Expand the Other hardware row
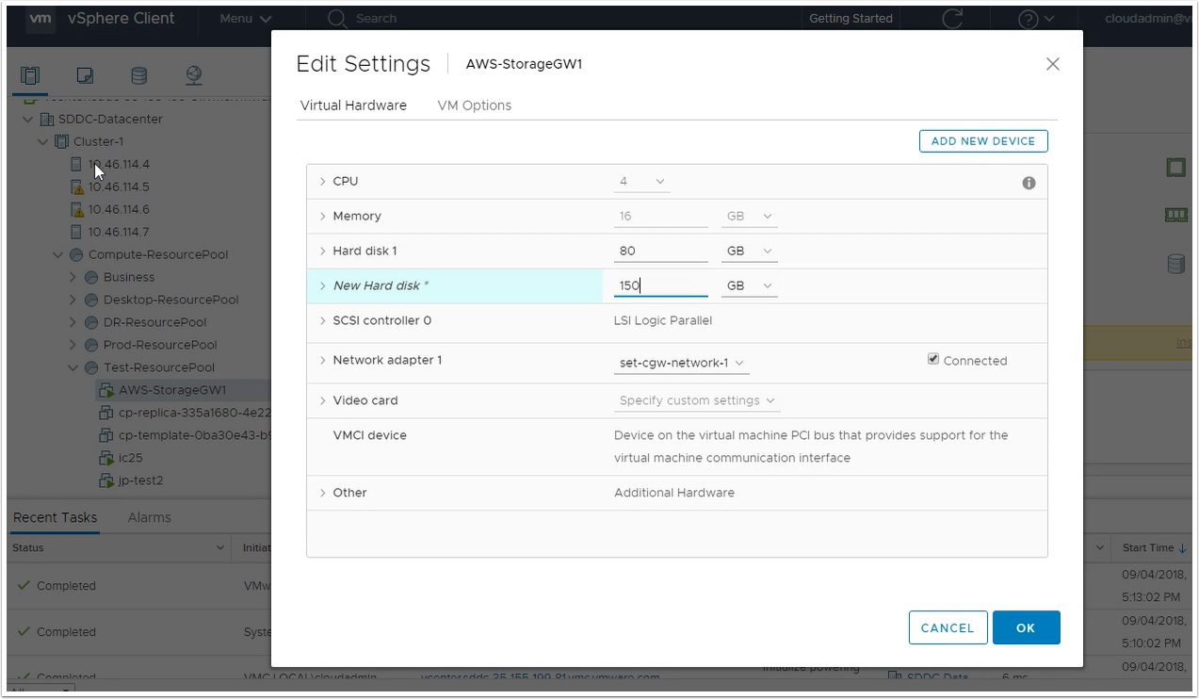The height and width of the screenshot is (699, 1199). point(323,493)
